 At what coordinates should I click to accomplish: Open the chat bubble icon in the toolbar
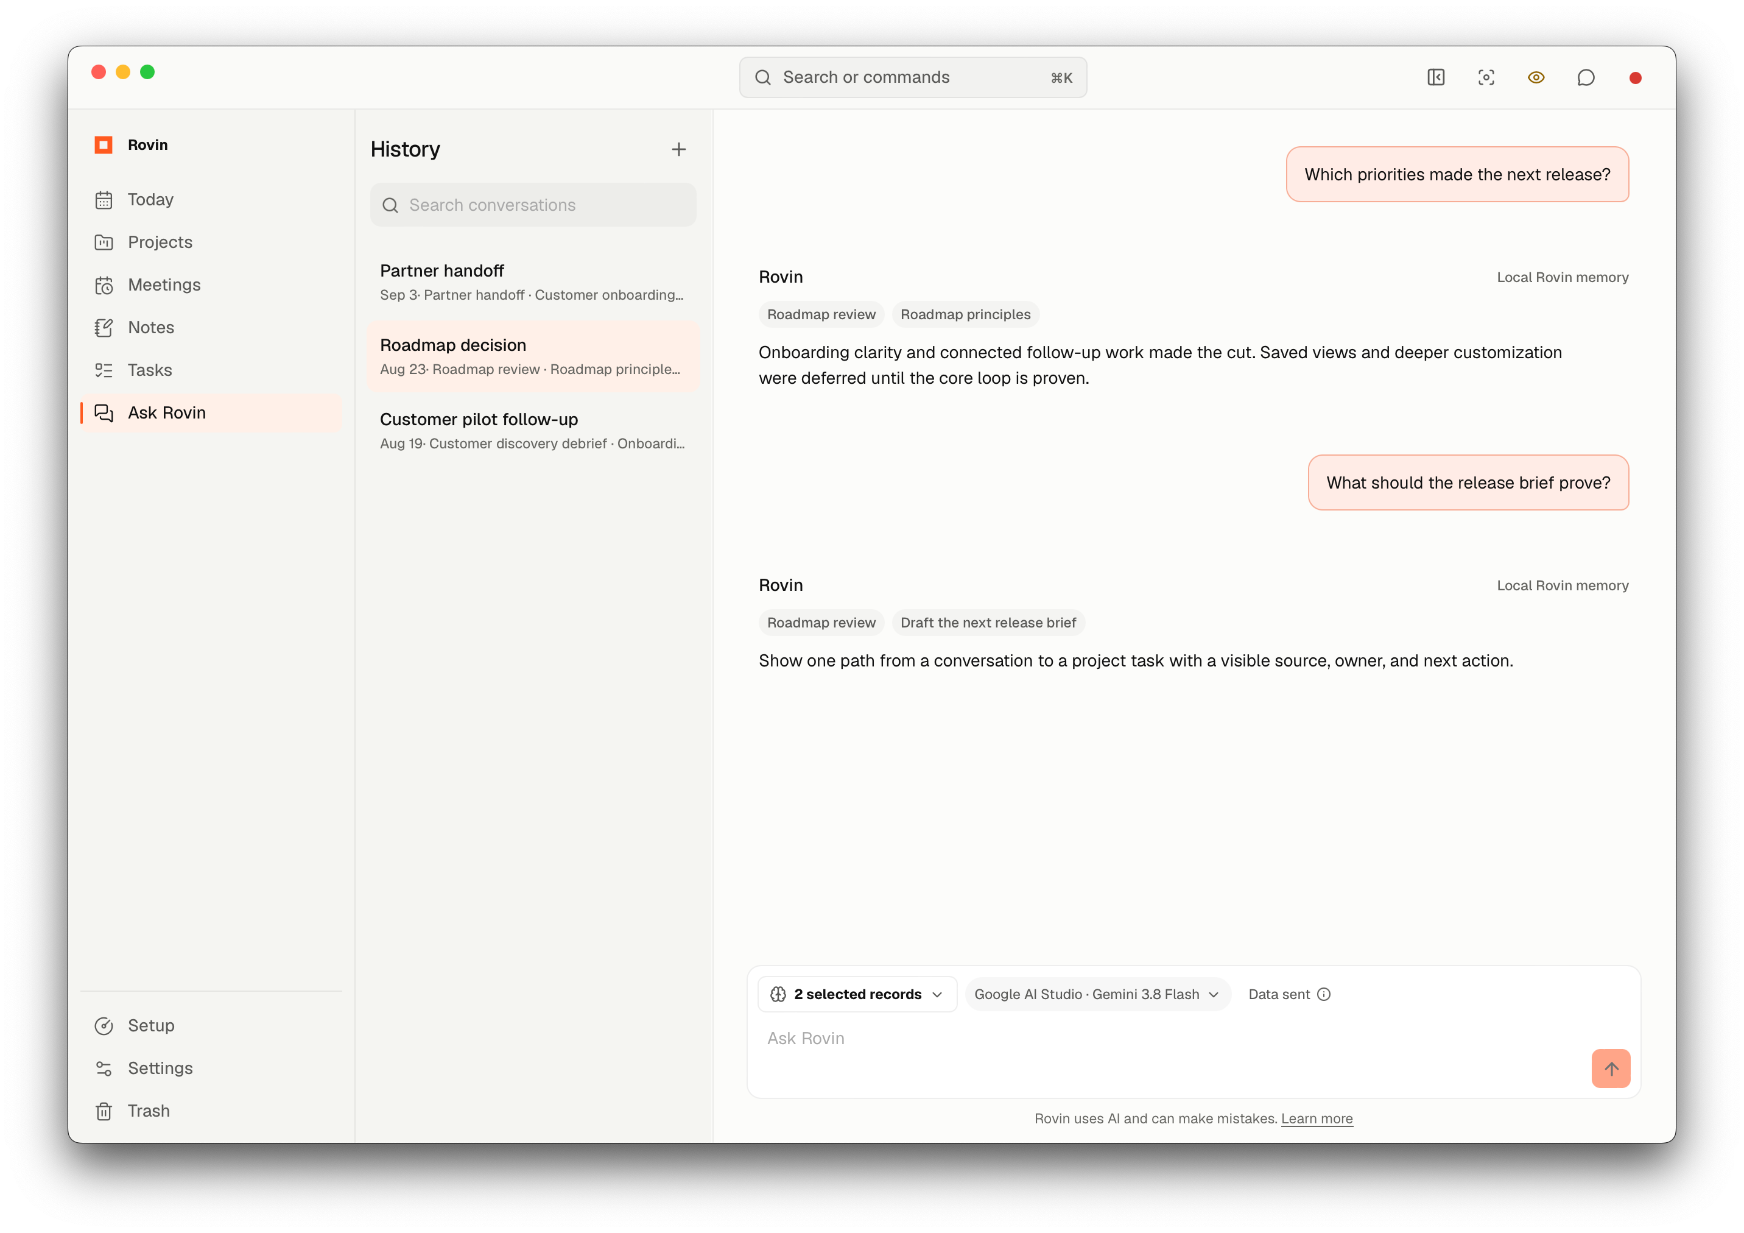coord(1586,77)
